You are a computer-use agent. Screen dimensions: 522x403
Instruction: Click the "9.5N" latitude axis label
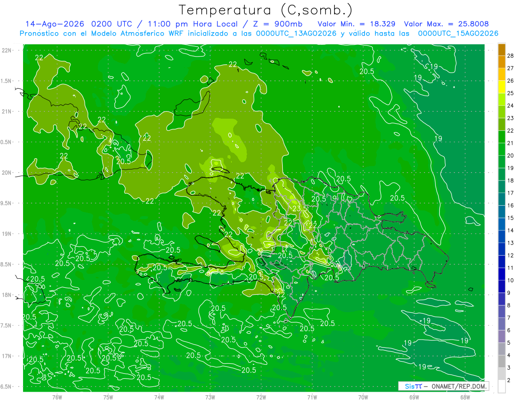7,203
